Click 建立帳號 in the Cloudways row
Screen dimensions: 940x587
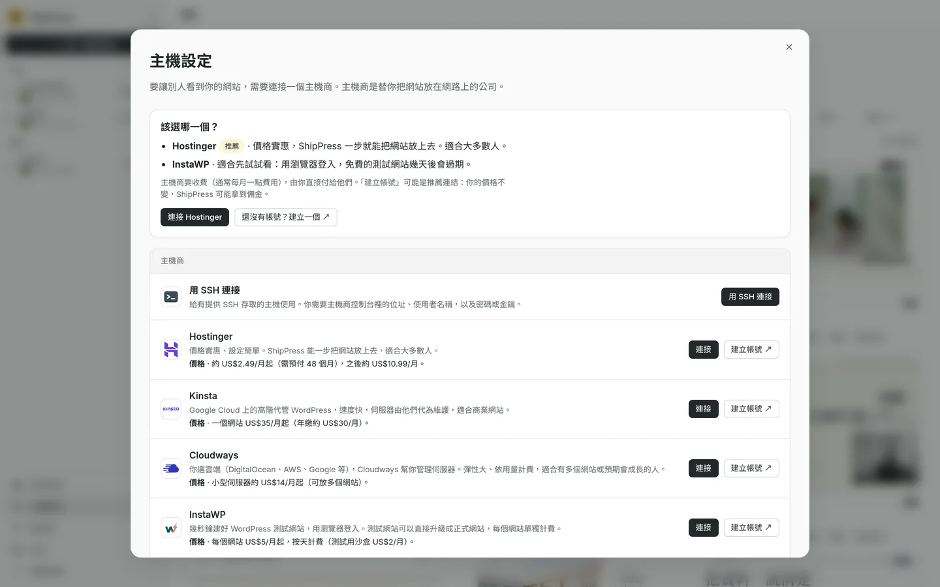pyautogui.click(x=751, y=468)
